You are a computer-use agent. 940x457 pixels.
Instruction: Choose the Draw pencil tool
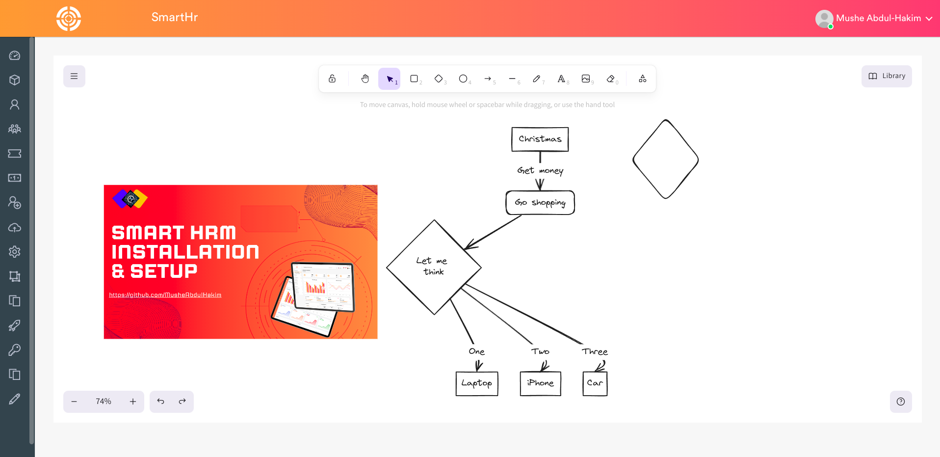537,79
